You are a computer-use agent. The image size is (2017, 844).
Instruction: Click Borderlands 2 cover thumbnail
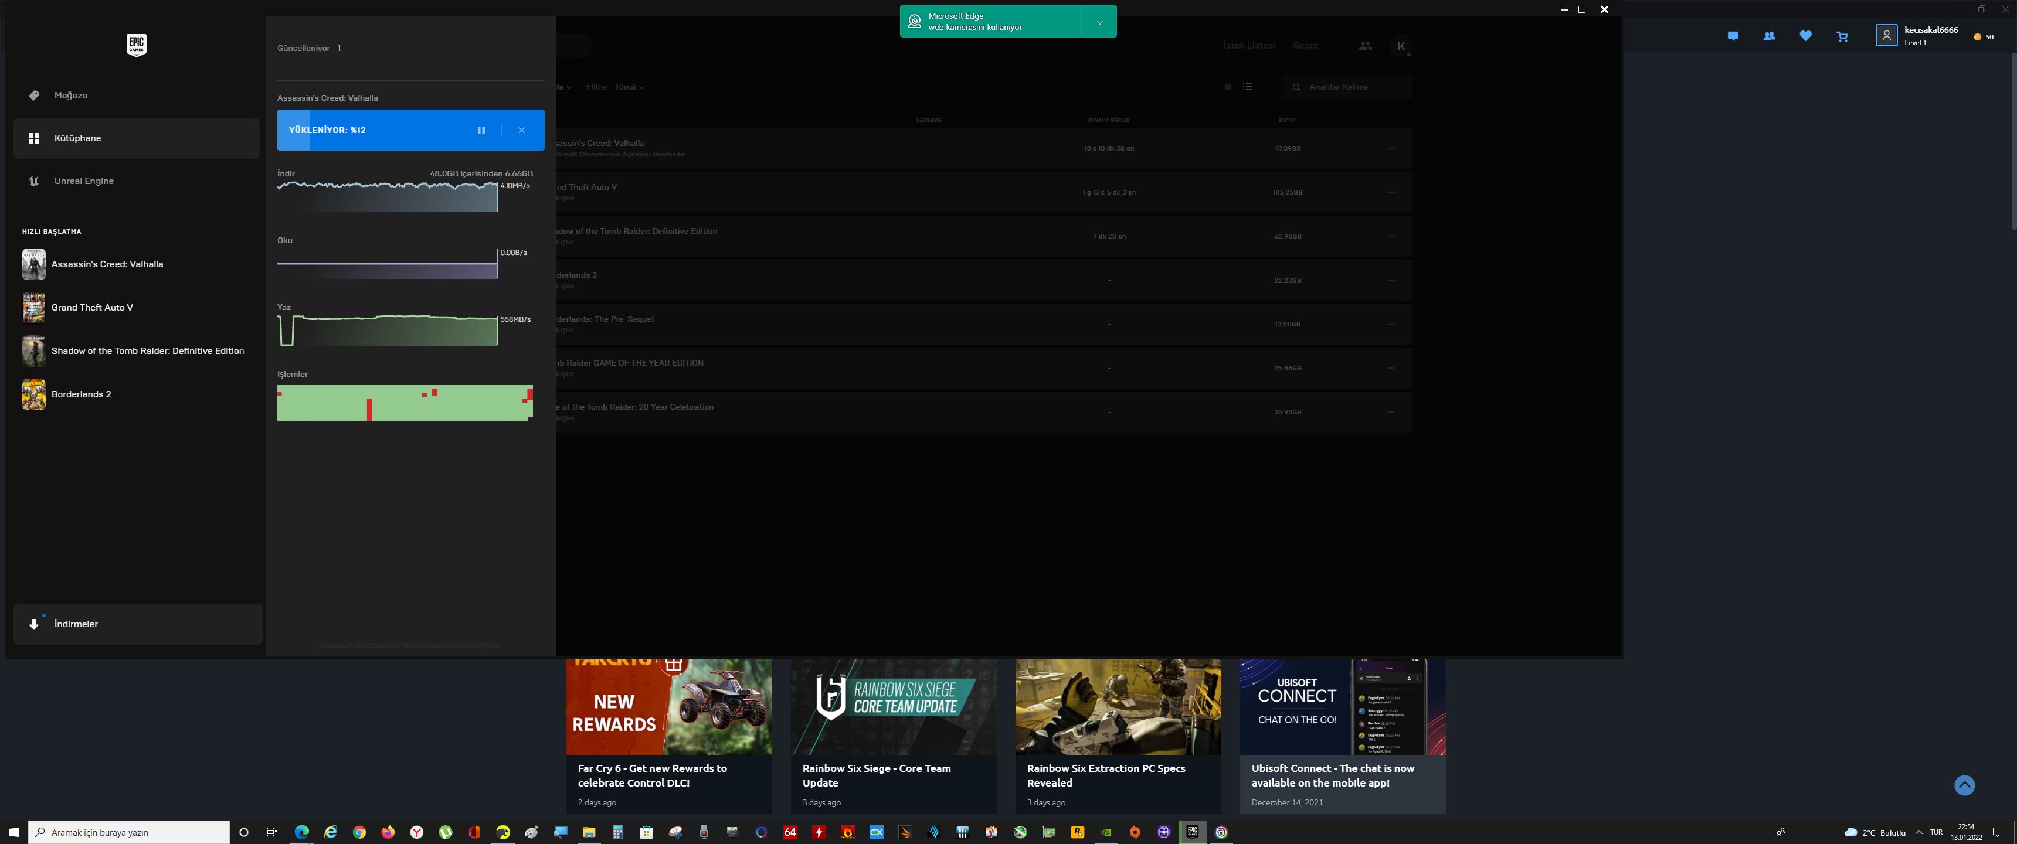[33, 394]
